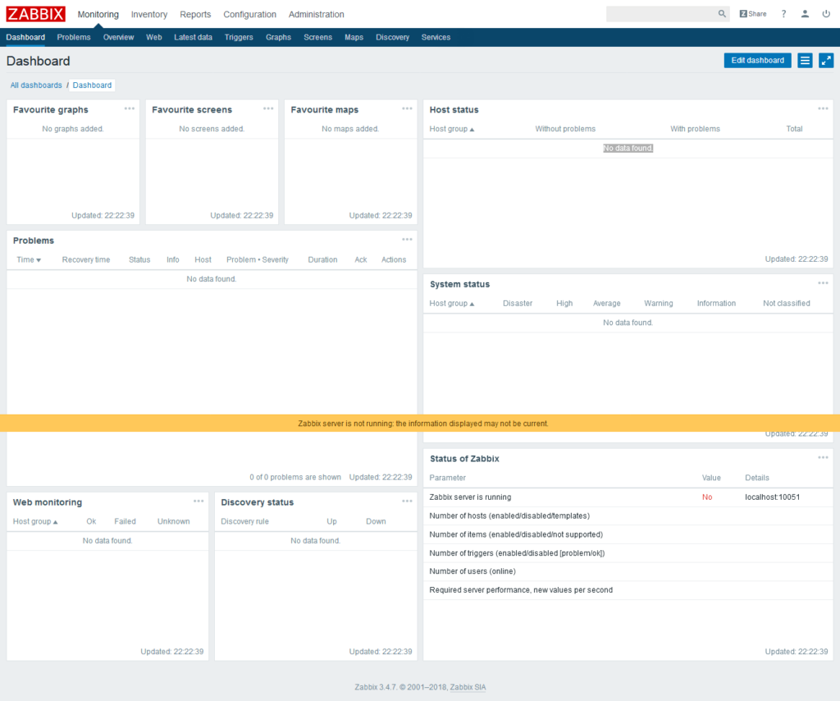Follow the All dashboards breadcrumb link

click(x=36, y=85)
